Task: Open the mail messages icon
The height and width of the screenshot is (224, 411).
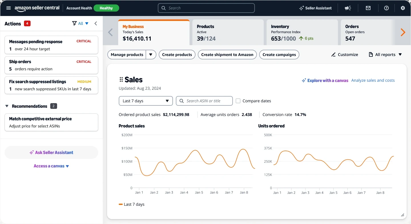Action: pyautogui.click(x=368, y=8)
